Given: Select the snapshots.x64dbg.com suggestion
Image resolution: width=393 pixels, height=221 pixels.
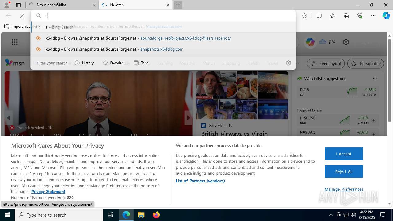Looking at the screenshot, I should 163,49.
